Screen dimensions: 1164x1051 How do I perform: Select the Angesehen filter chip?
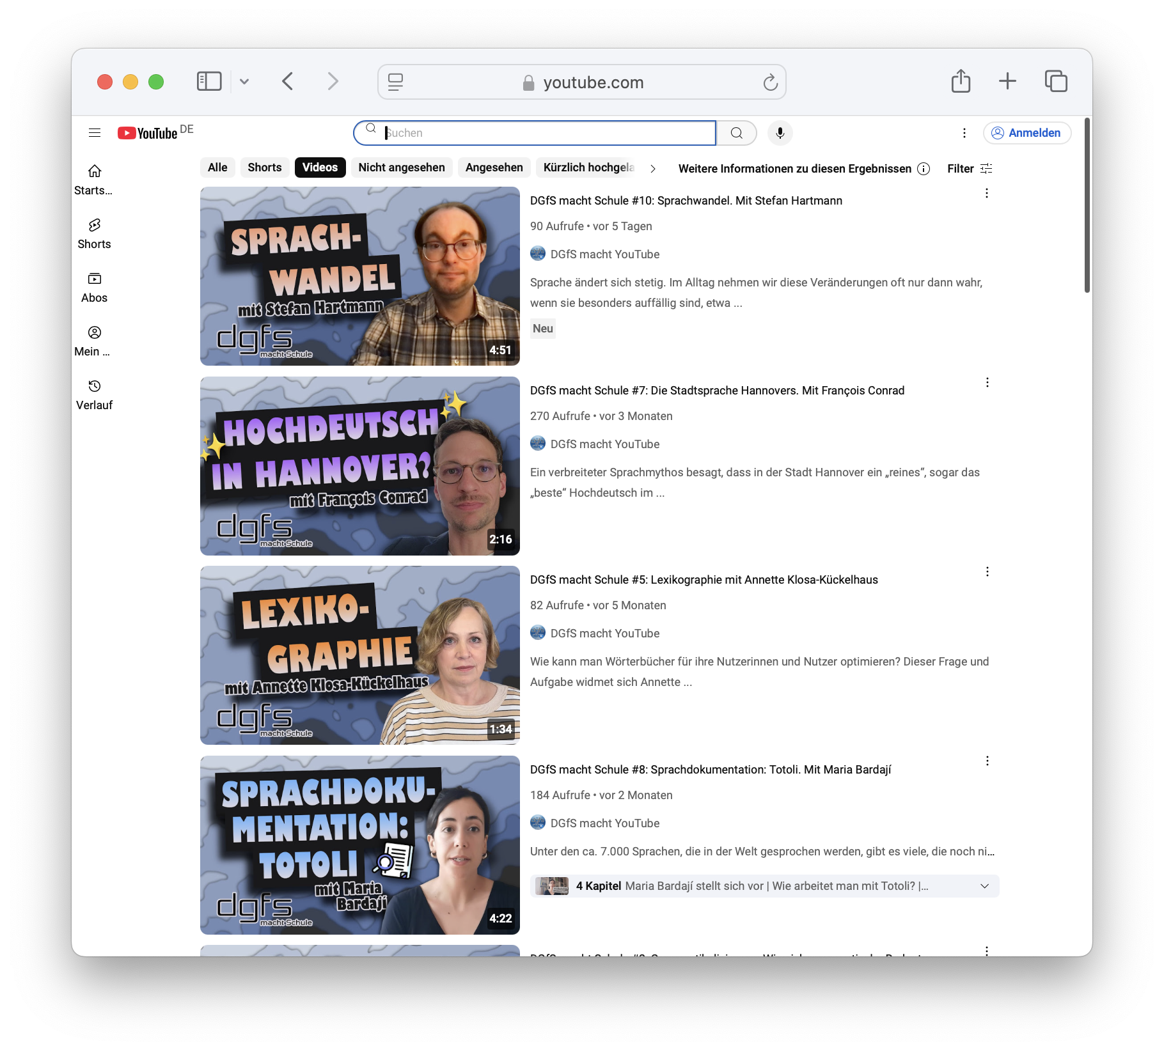coord(494,167)
